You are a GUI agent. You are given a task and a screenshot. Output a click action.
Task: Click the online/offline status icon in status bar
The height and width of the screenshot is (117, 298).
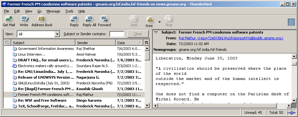pos(292,113)
